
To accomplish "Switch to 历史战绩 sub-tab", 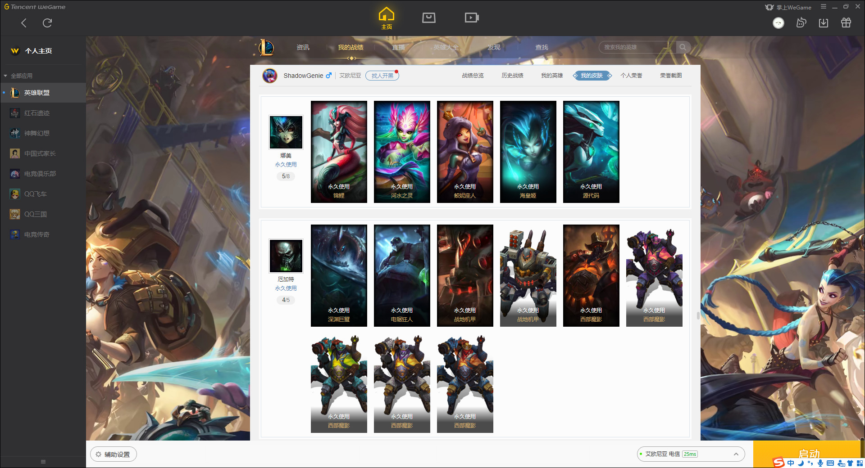I will pyautogui.click(x=512, y=76).
